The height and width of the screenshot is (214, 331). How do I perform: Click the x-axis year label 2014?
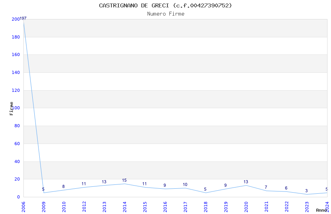tap(125, 207)
